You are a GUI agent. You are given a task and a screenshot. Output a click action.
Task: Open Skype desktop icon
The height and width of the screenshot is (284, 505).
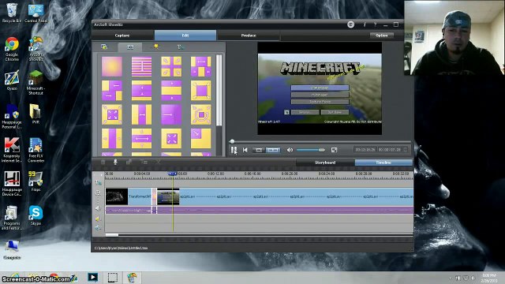point(36,215)
